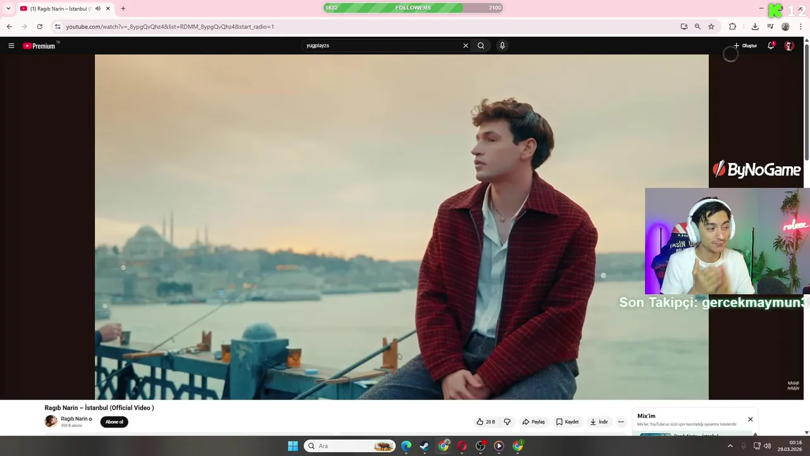Open Steam from taskbar

tap(425, 446)
